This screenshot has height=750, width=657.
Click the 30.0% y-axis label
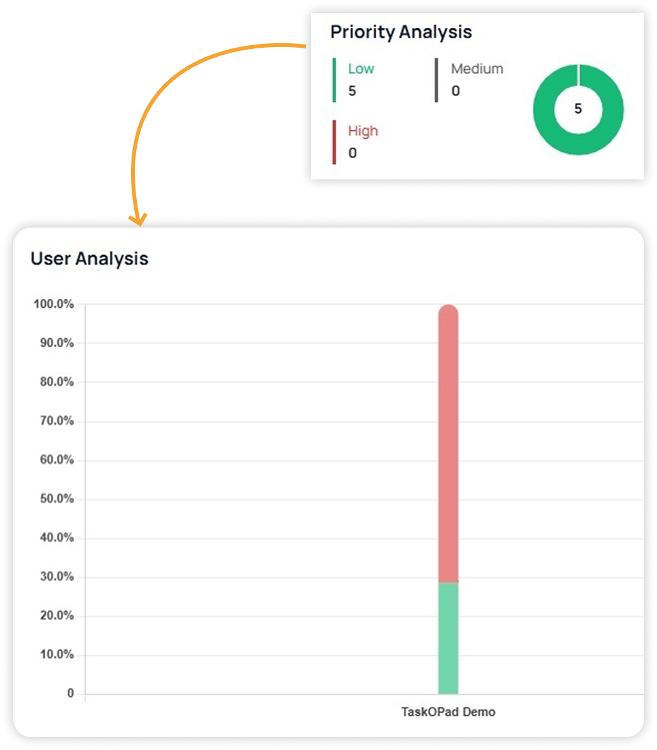click(55, 577)
